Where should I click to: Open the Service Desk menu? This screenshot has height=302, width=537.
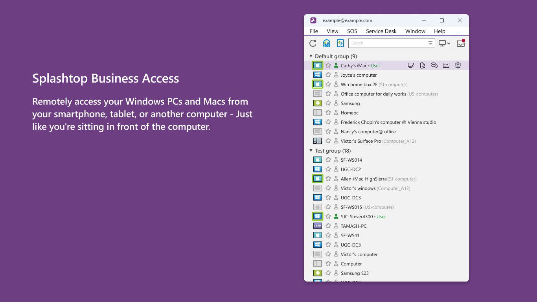tap(381, 31)
